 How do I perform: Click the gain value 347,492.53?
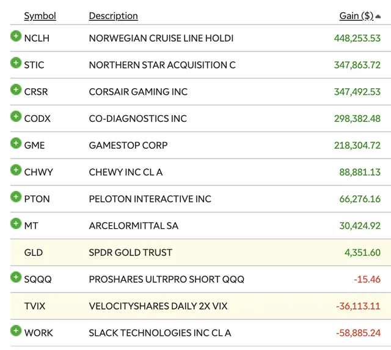coord(357,92)
